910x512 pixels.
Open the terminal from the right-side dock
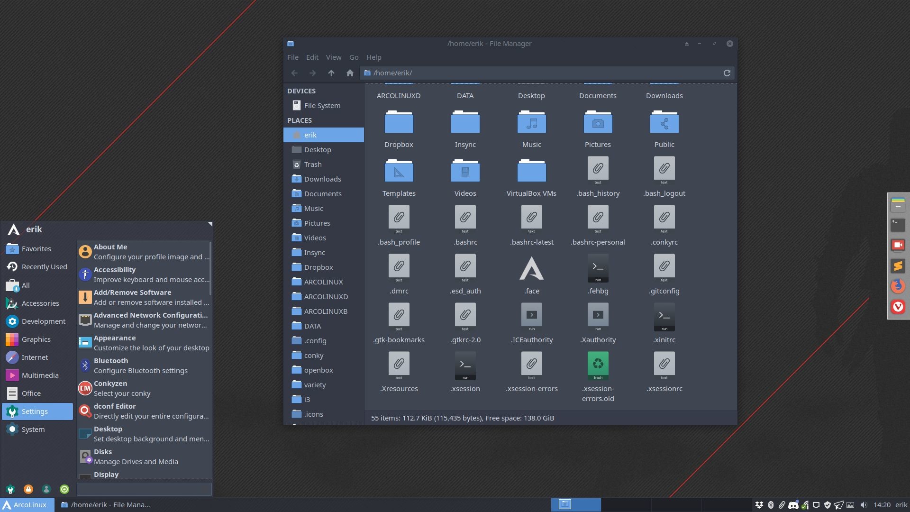coord(898,225)
